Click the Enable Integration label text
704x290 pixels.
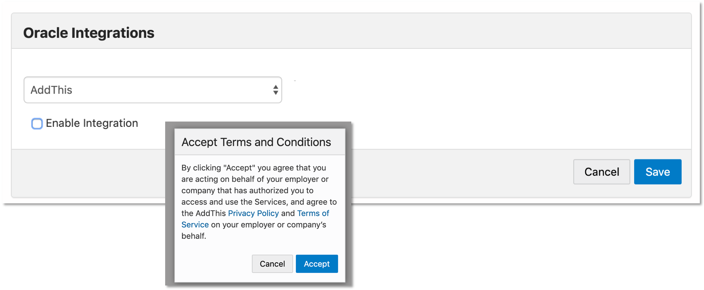point(92,123)
